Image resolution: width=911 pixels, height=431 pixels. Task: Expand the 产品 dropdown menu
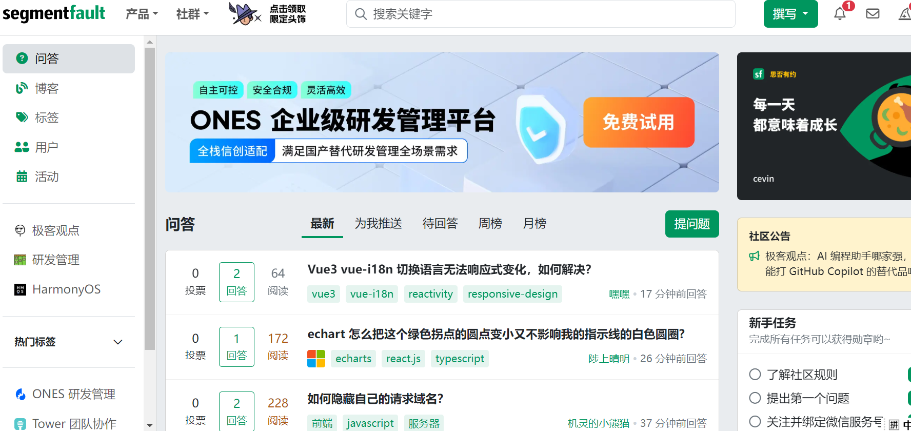(142, 14)
